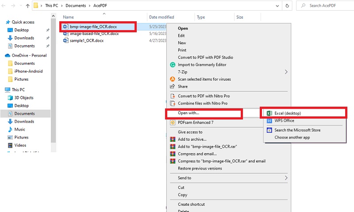Open with Excel (desktop)

(x=287, y=113)
